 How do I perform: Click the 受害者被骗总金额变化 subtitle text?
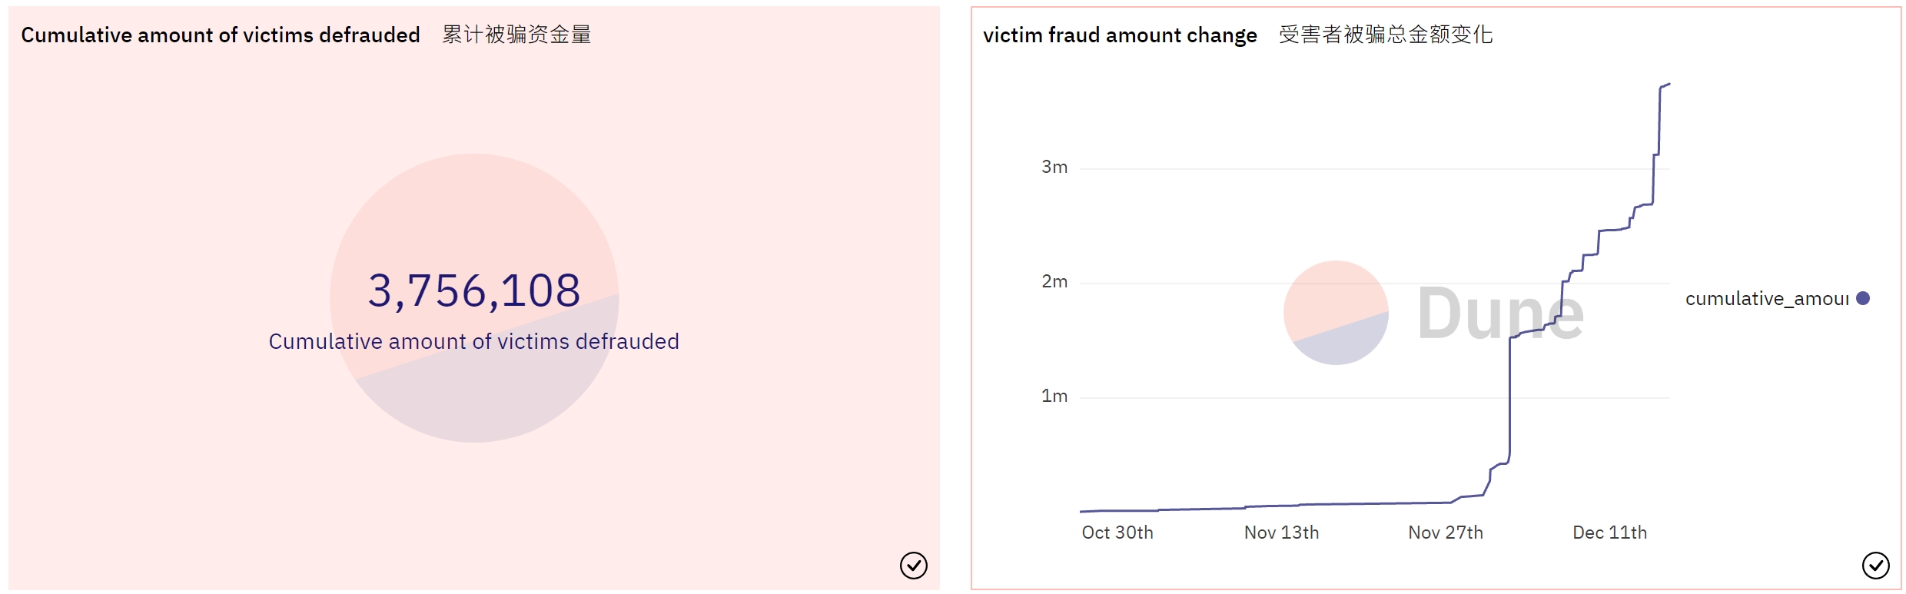(x=1386, y=35)
